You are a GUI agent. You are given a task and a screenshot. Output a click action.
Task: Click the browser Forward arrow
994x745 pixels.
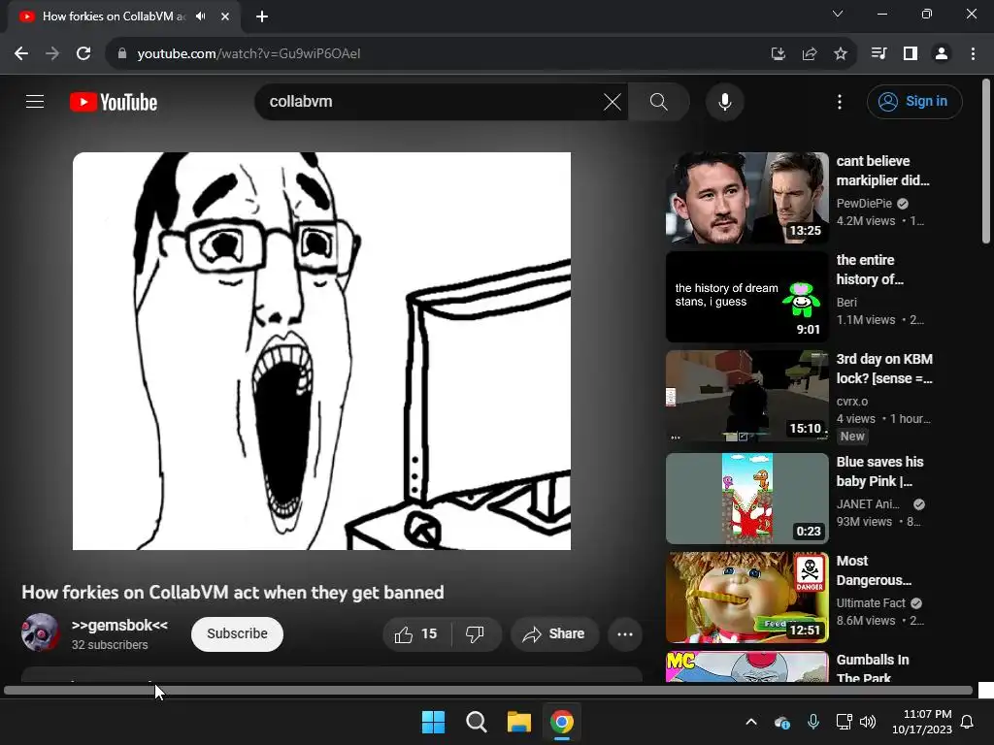point(52,54)
